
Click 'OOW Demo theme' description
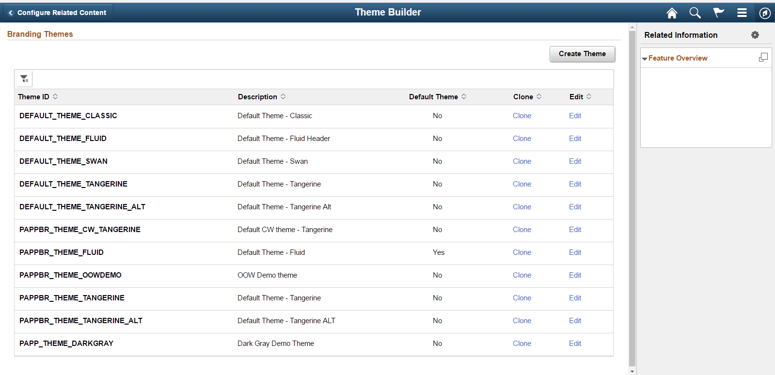point(267,275)
